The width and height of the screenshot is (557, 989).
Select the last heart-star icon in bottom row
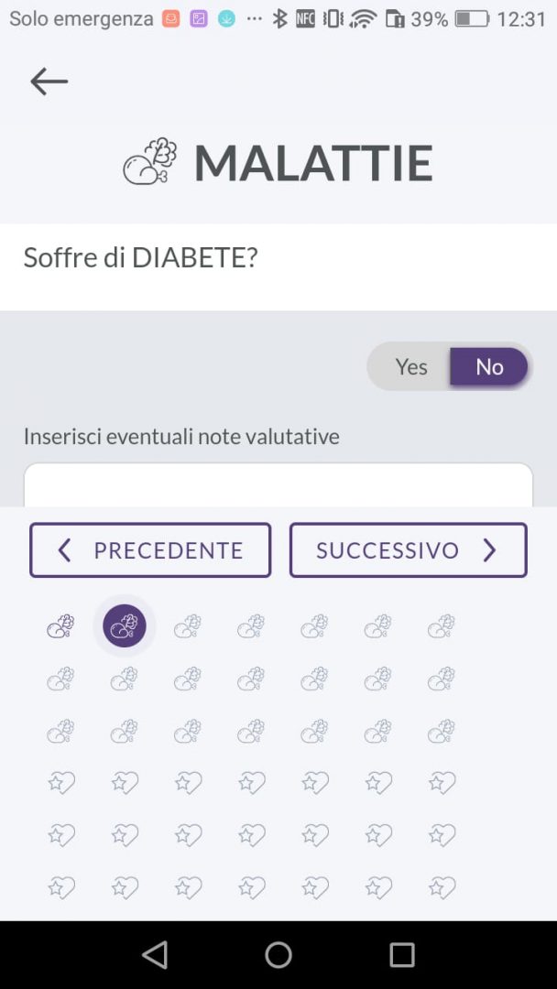pos(441,886)
